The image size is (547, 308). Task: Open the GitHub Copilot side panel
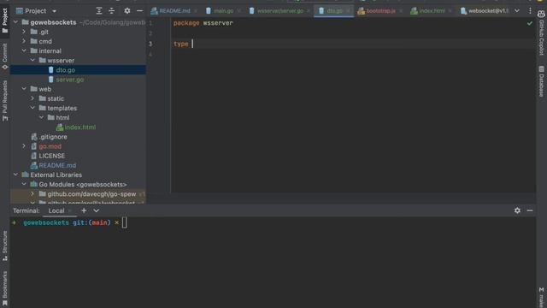click(x=541, y=33)
